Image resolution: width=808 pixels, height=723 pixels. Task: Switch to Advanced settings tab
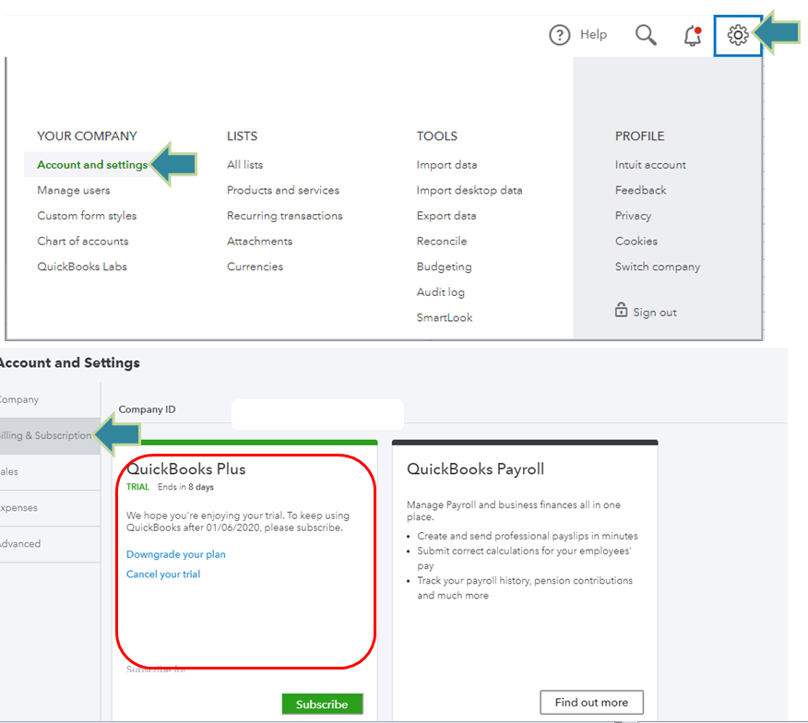[x=50, y=544]
